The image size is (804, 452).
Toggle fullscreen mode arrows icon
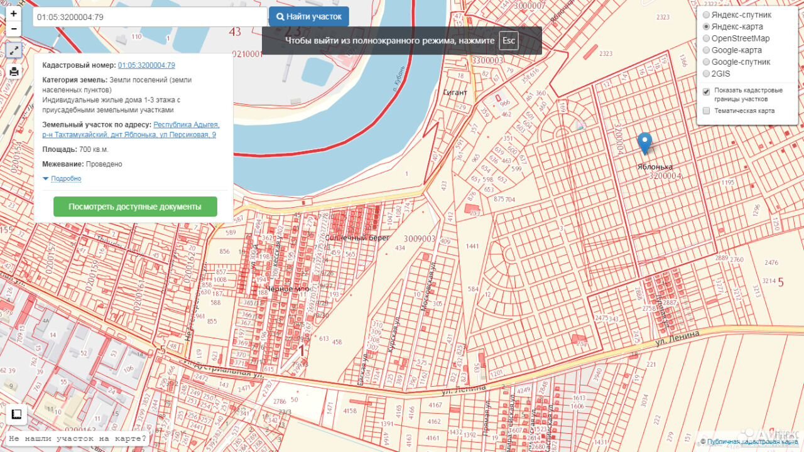(14, 51)
